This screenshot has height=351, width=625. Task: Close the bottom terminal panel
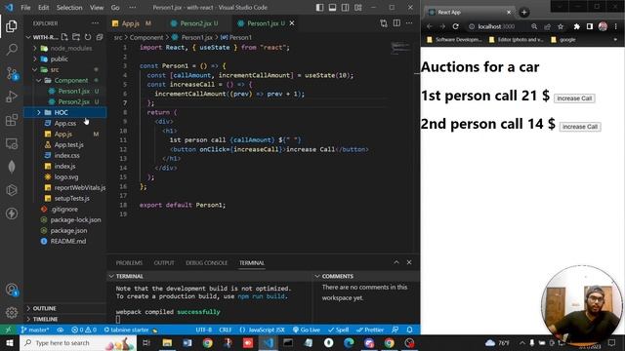pos(409,262)
